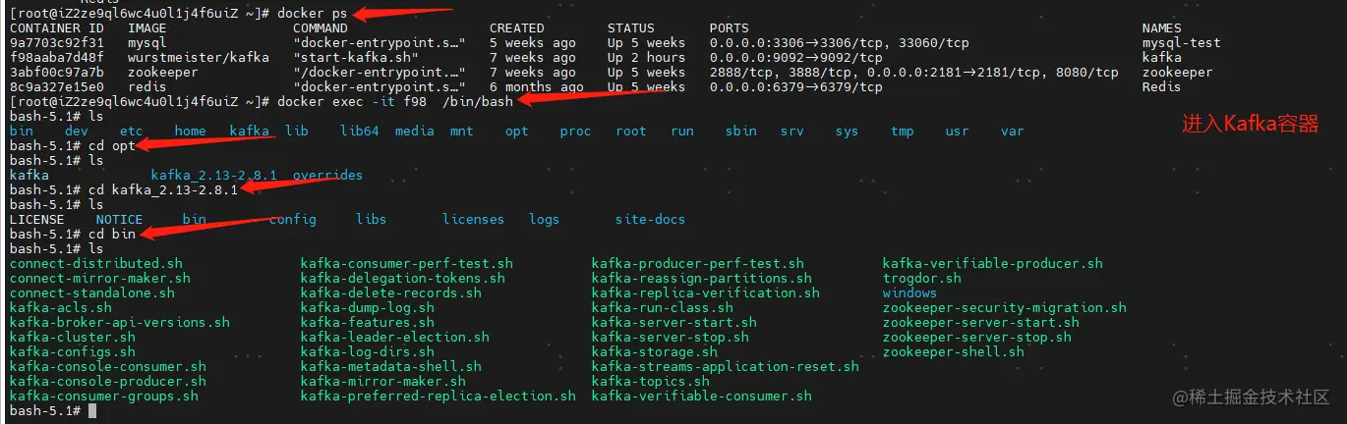Click the "windows" directory entry
The height and width of the screenshot is (424, 1347).
(x=909, y=292)
